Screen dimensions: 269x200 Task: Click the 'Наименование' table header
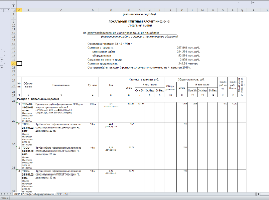(x=61, y=85)
